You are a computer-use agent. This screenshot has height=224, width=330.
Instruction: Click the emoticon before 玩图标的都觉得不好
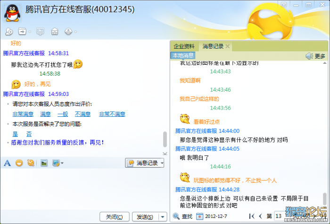pyautogui.click(x=185, y=177)
